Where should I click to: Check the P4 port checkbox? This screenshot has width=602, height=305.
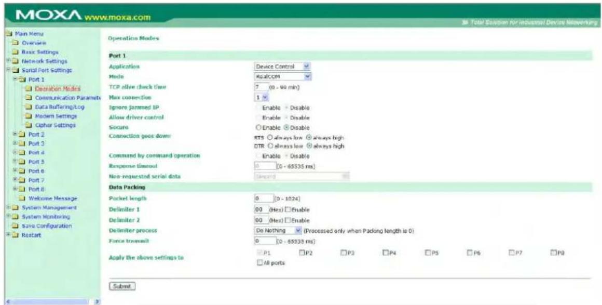tap(386, 253)
